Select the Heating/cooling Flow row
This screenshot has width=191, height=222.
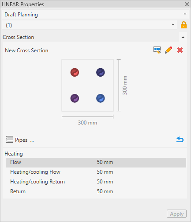click(x=96, y=172)
